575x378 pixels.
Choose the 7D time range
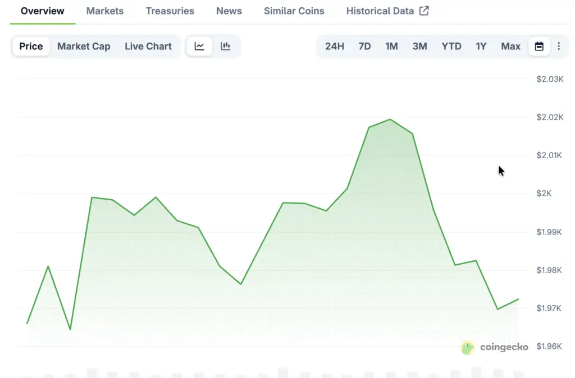click(364, 47)
